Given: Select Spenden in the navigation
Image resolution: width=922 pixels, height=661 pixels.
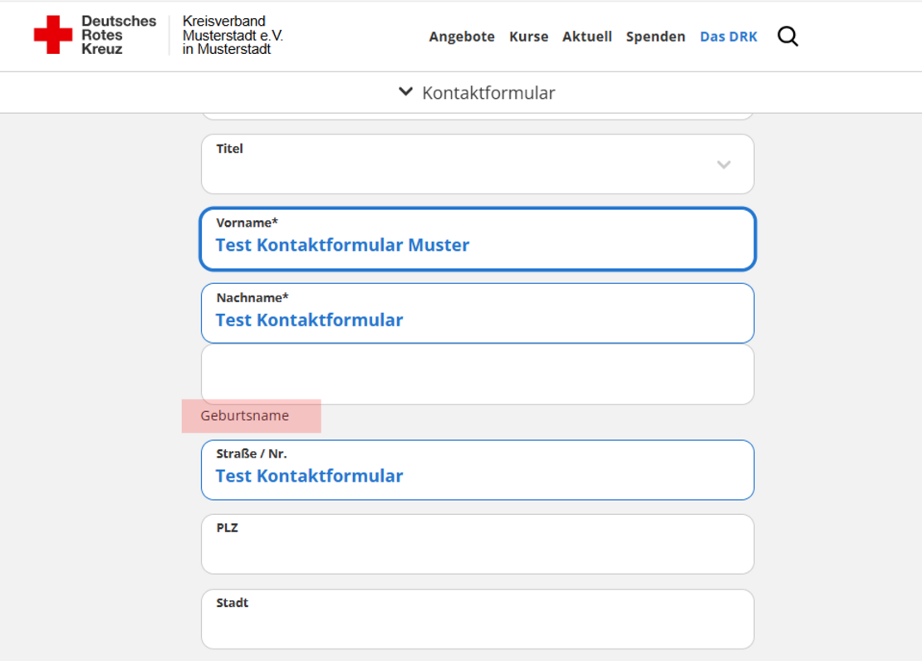Looking at the screenshot, I should click(655, 37).
